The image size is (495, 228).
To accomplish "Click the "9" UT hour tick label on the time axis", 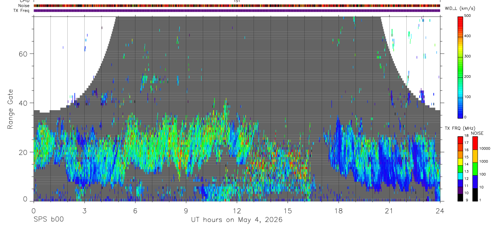I will coord(186,210).
